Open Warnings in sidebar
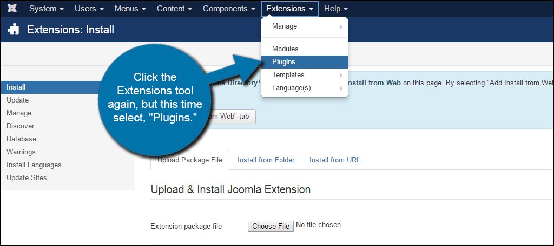The width and height of the screenshot is (554, 246). tap(21, 152)
